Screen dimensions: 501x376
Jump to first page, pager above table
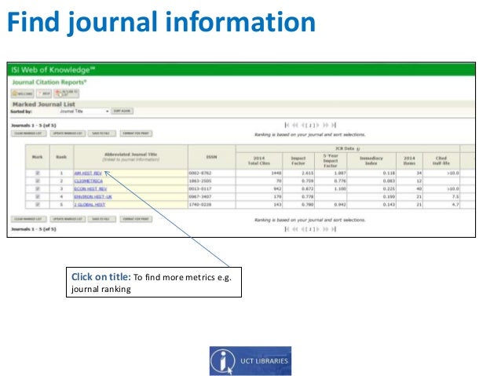coord(287,125)
